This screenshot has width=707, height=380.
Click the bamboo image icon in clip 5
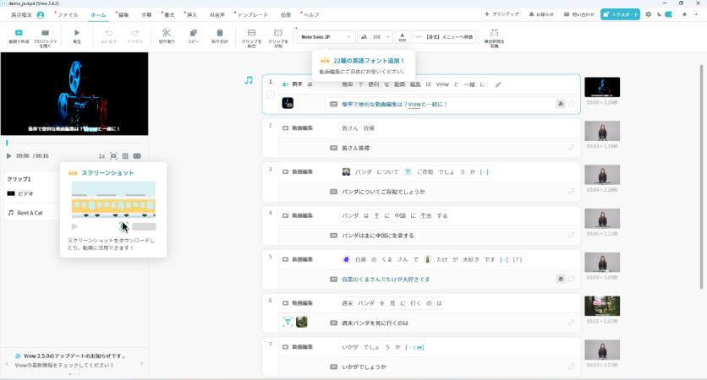428,259
